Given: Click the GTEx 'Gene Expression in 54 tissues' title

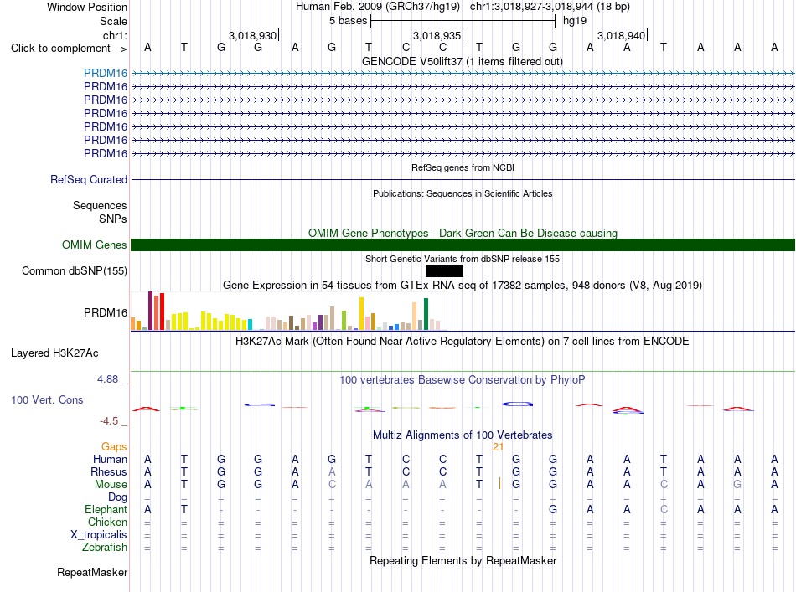Looking at the screenshot, I should (x=463, y=285).
